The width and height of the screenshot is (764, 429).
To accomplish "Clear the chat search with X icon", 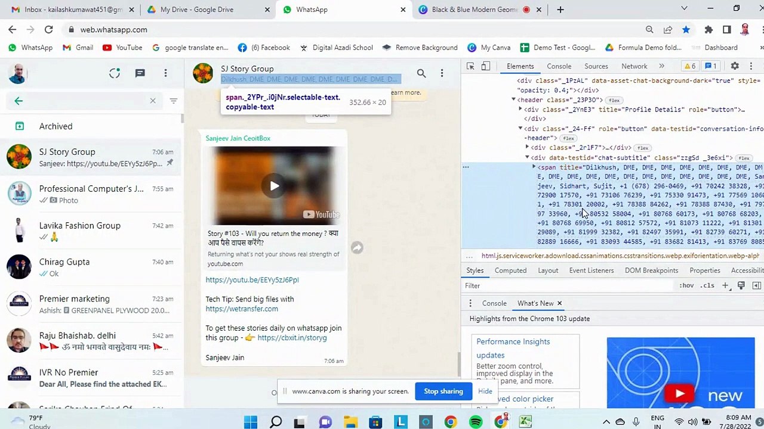I will click(153, 101).
